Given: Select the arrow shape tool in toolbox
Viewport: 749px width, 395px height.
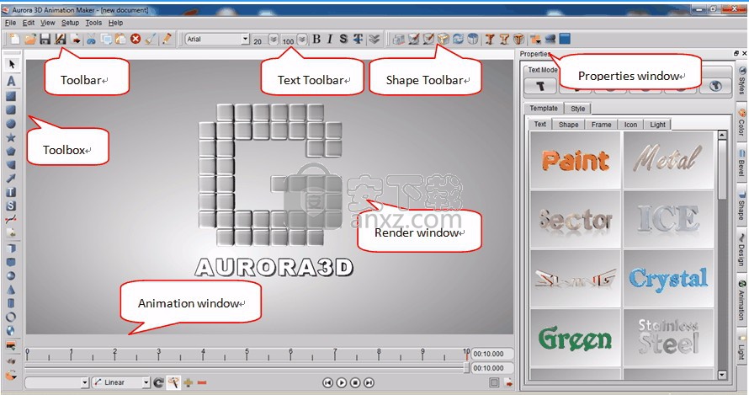Looking at the screenshot, I should tap(10, 179).
